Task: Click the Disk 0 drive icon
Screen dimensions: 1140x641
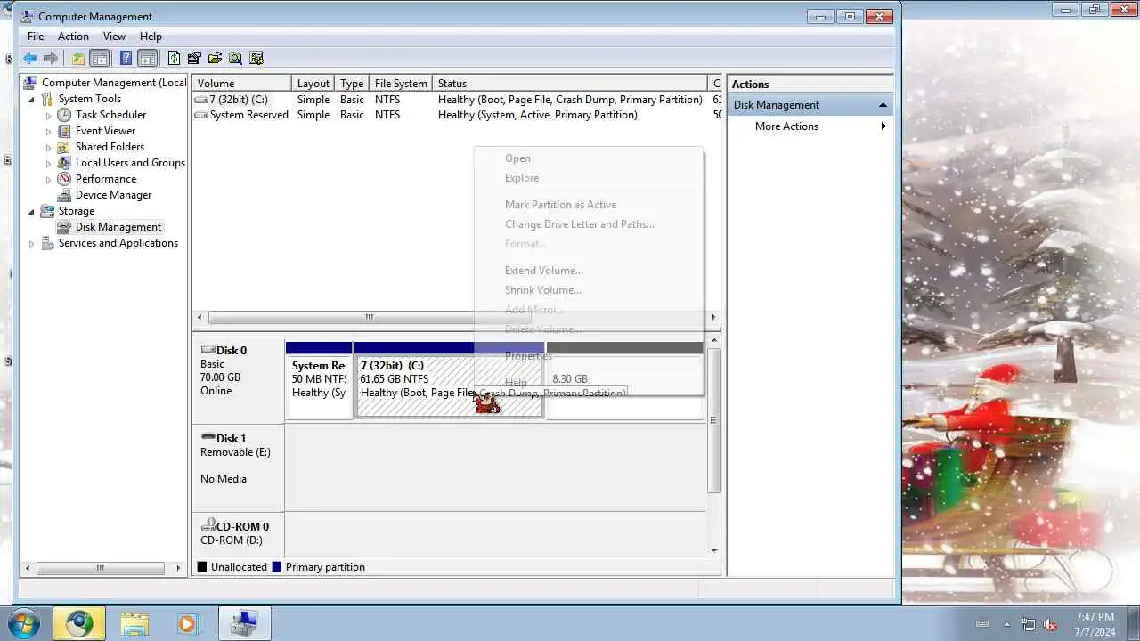Action: [x=208, y=350]
